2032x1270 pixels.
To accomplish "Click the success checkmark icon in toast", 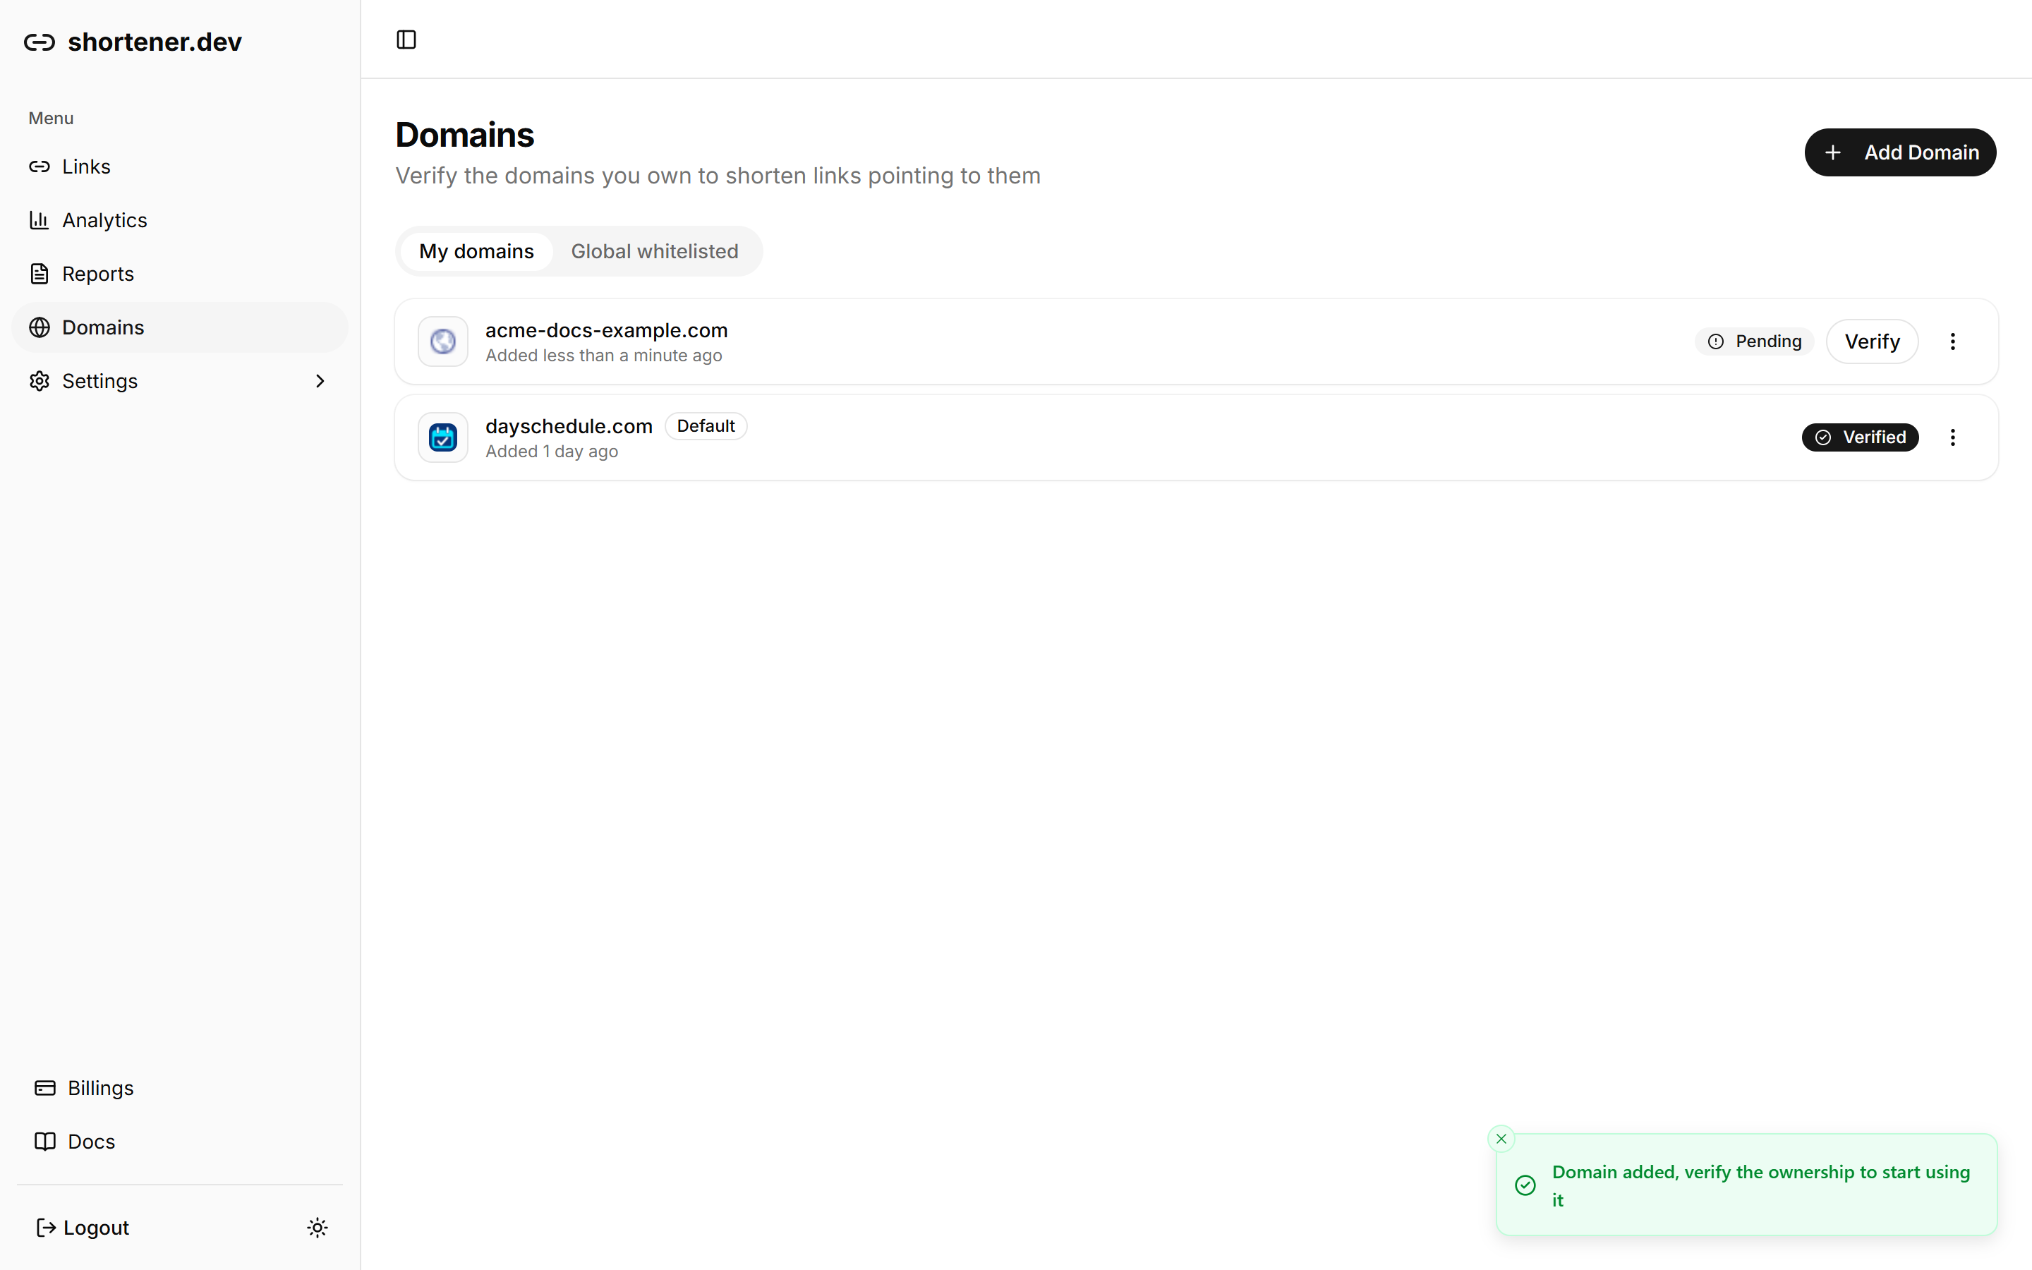I will (1525, 1185).
